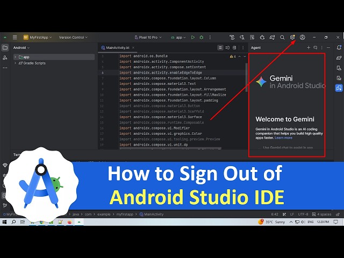Open Firefox from the taskbar

click(69, 222)
